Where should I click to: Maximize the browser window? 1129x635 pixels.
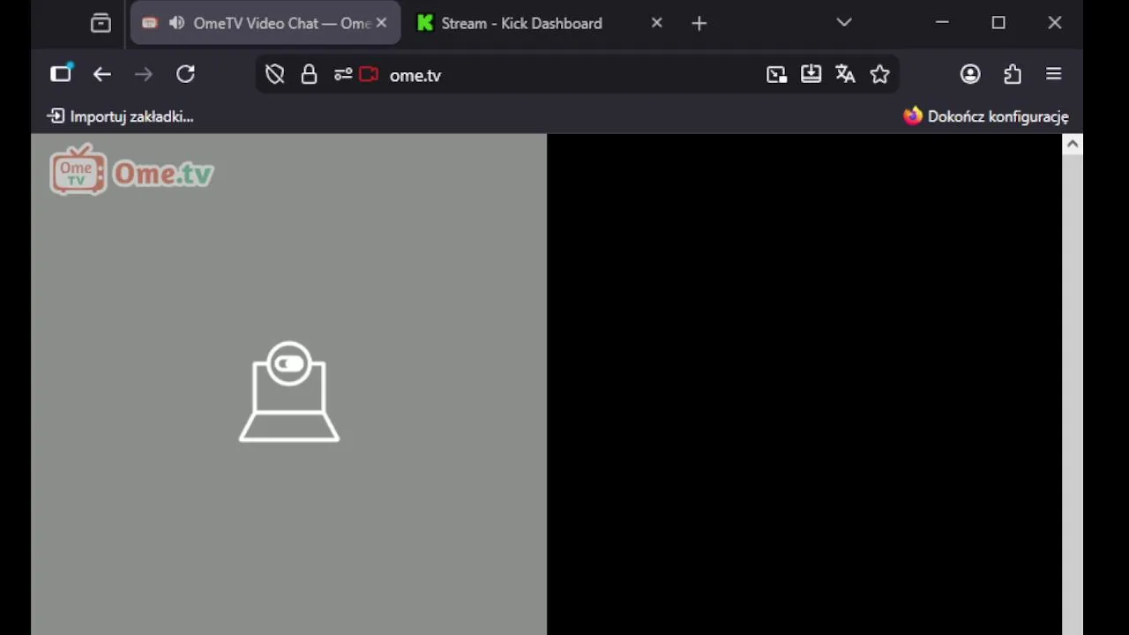pyautogui.click(x=998, y=24)
